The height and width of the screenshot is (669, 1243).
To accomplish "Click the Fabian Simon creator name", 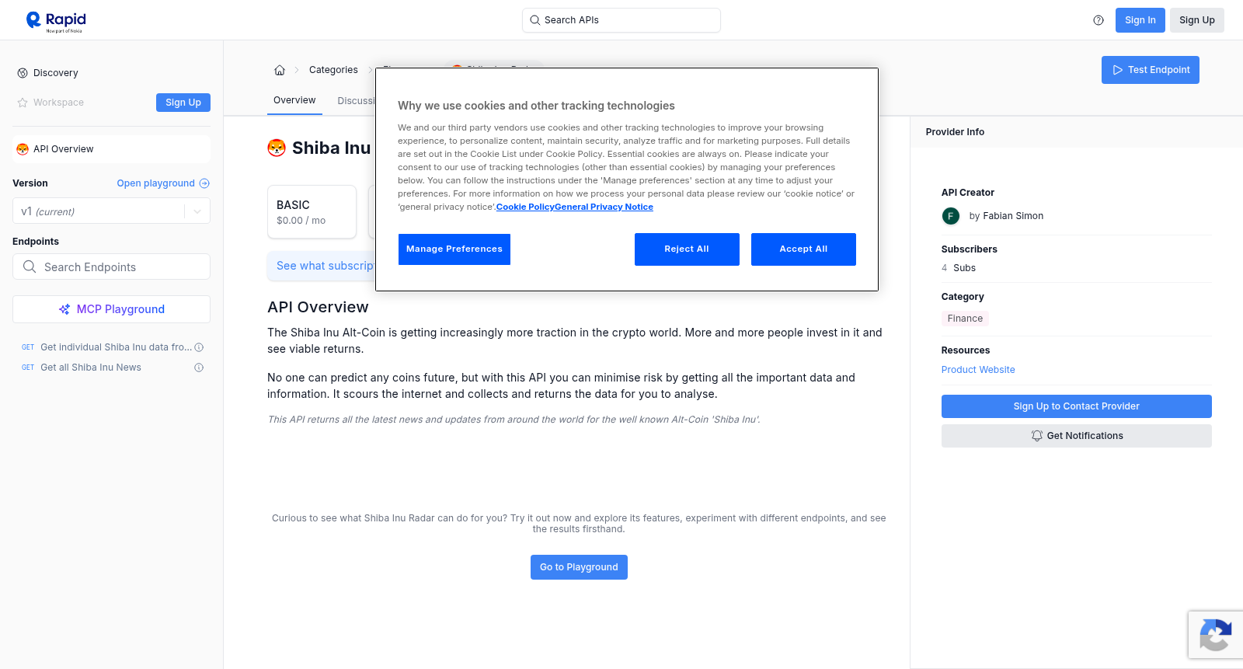I will pos(1013,216).
